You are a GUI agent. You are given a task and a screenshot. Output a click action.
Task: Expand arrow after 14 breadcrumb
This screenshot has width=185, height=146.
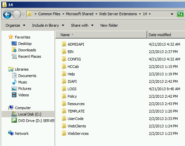150,14
